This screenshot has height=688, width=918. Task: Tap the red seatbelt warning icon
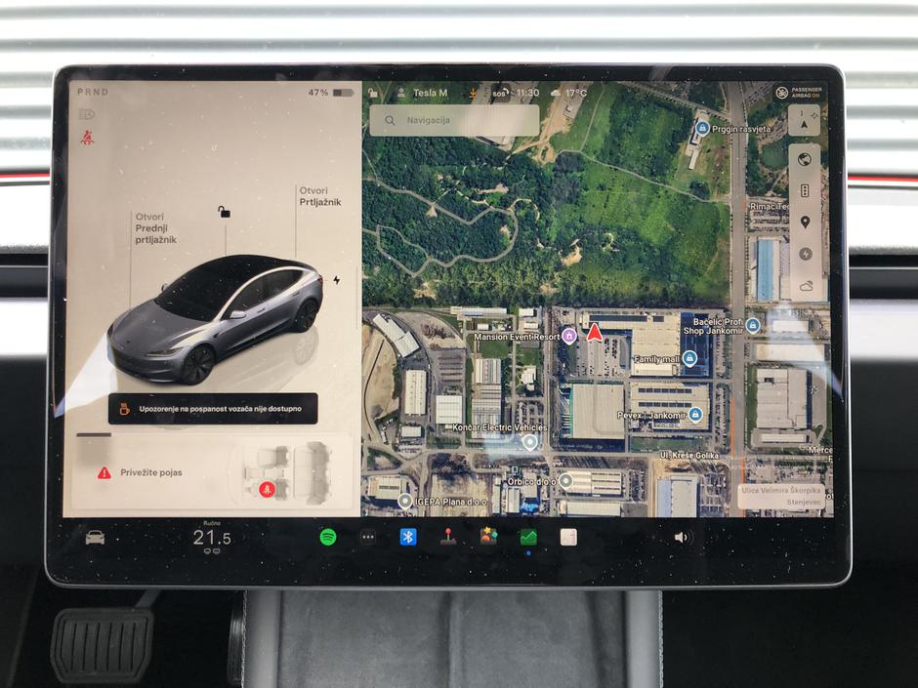[88, 138]
